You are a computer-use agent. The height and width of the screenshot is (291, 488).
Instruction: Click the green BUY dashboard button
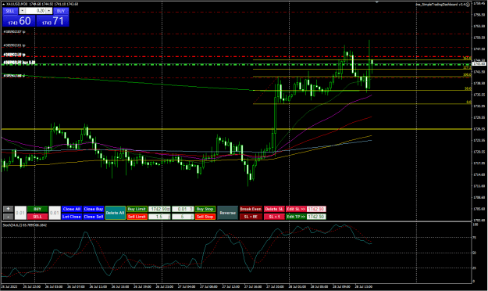pos(37,209)
